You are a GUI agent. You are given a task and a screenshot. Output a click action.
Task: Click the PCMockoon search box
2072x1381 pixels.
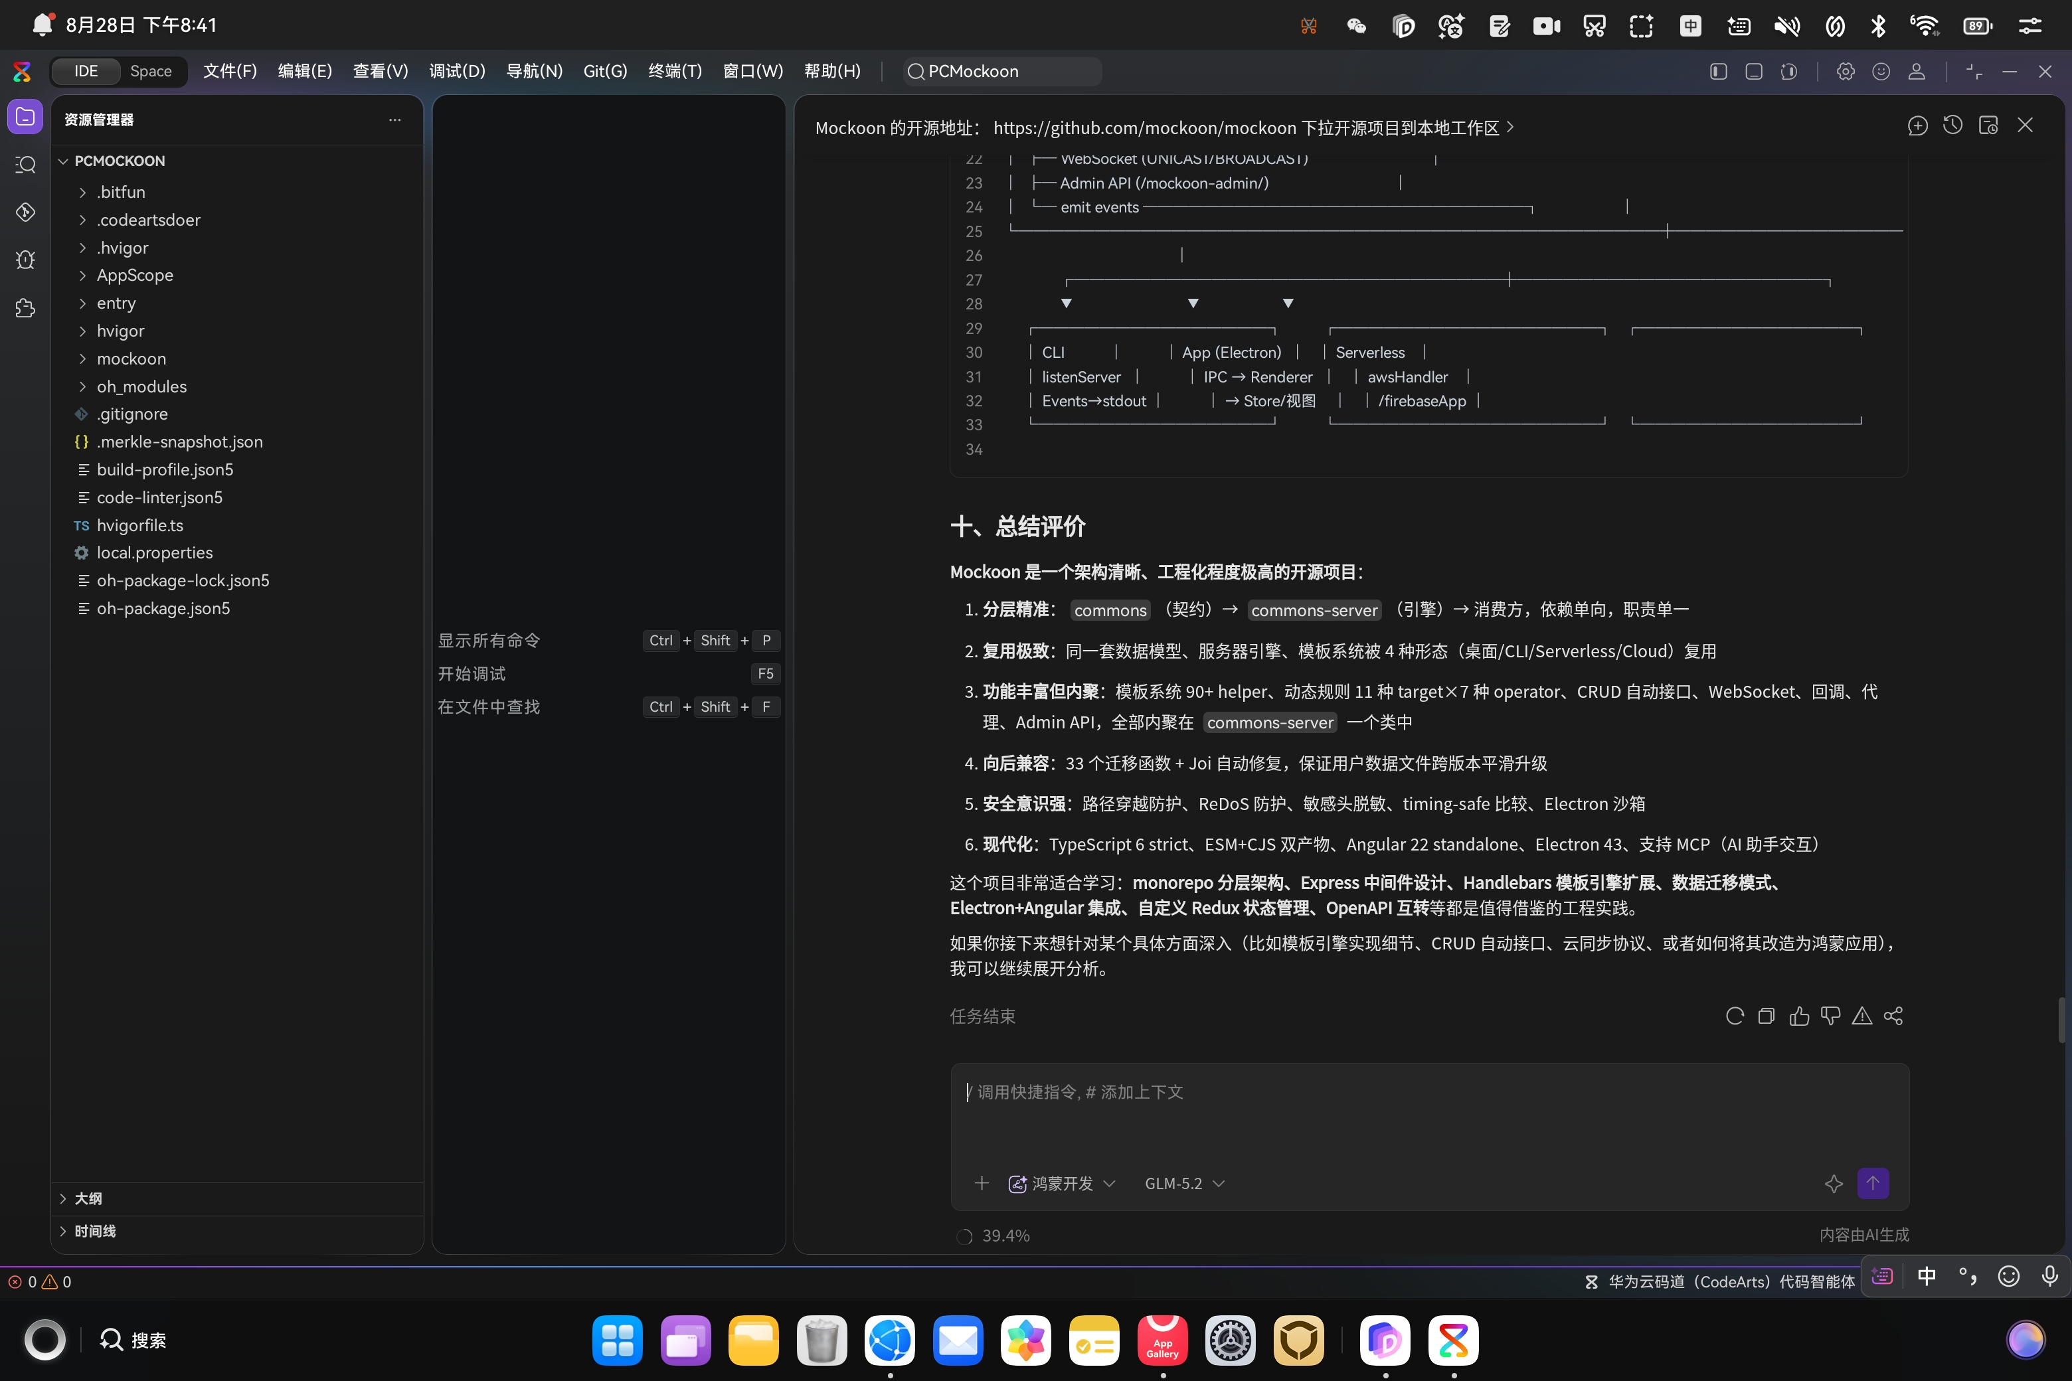coord(1003,71)
